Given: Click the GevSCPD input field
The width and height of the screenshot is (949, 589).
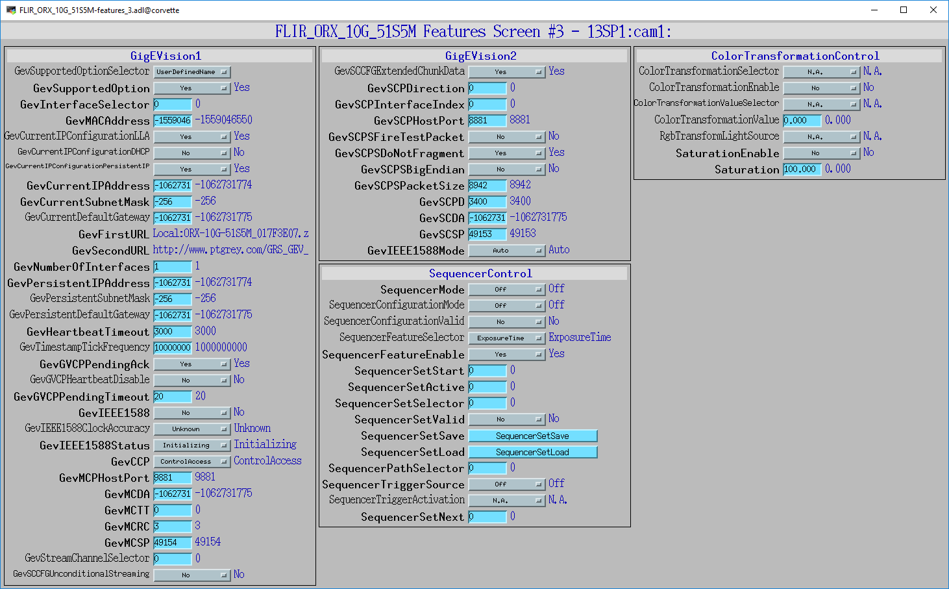Looking at the screenshot, I should 487,202.
